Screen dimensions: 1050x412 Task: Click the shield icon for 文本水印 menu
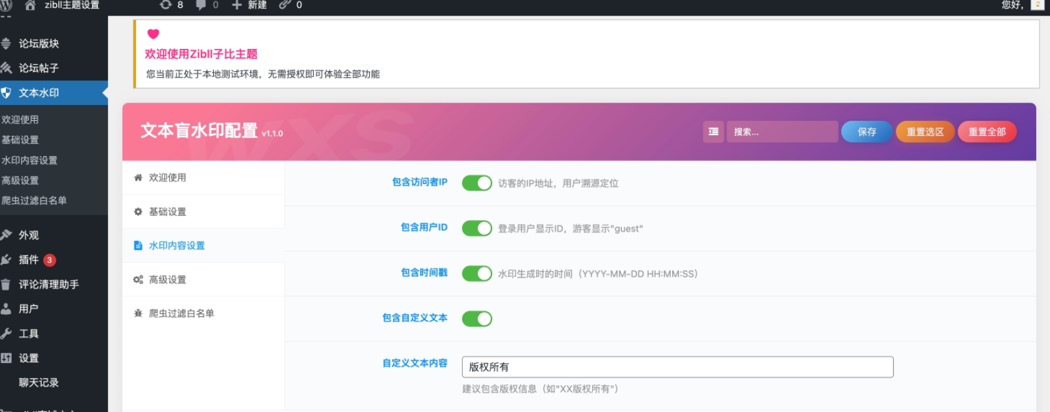pos(7,93)
